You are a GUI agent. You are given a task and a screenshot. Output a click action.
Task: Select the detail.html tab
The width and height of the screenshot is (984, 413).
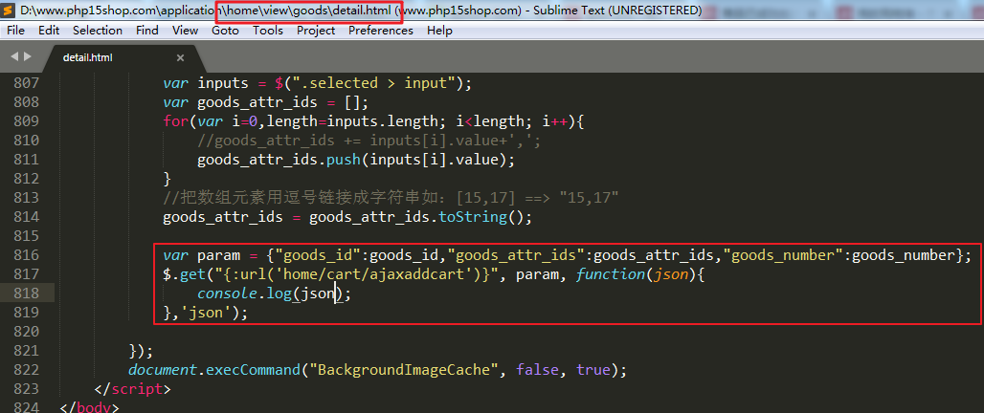coord(88,57)
